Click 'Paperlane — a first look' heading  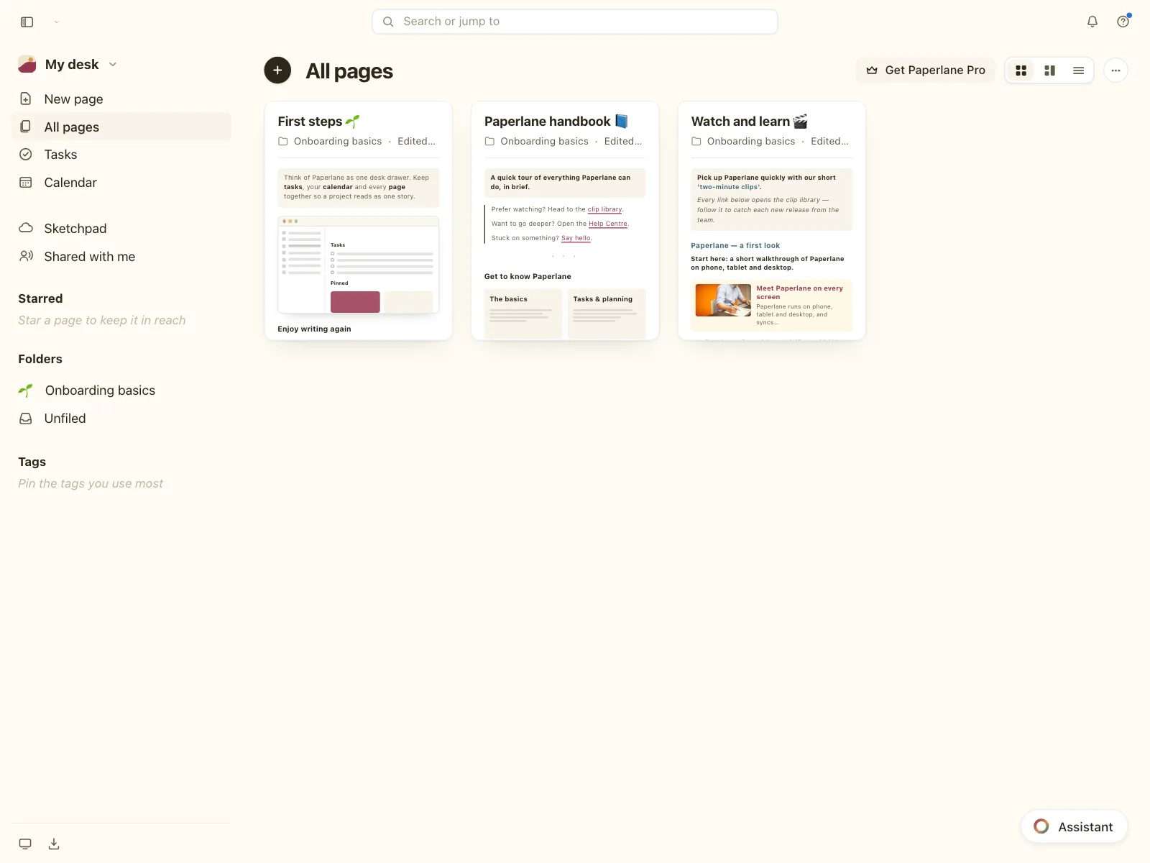coord(735,246)
